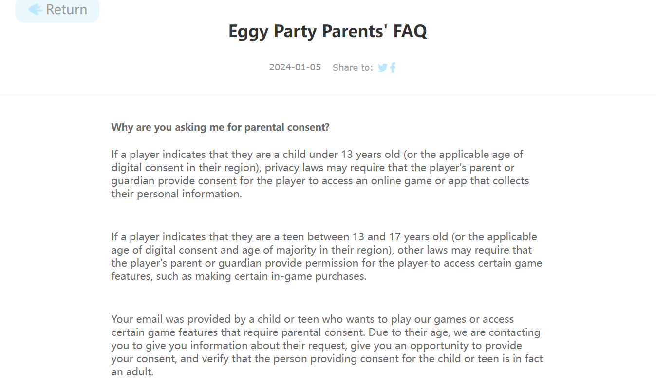Viewport: 656px width, 391px height.
Task: Click the final line "an adult."
Action: [132, 372]
